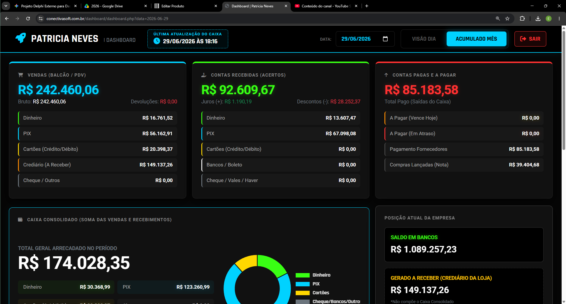The image size is (566, 304).
Task: Click Contas Recebidas PIX R$ 67.098,08 row
Action: (x=281, y=133)
